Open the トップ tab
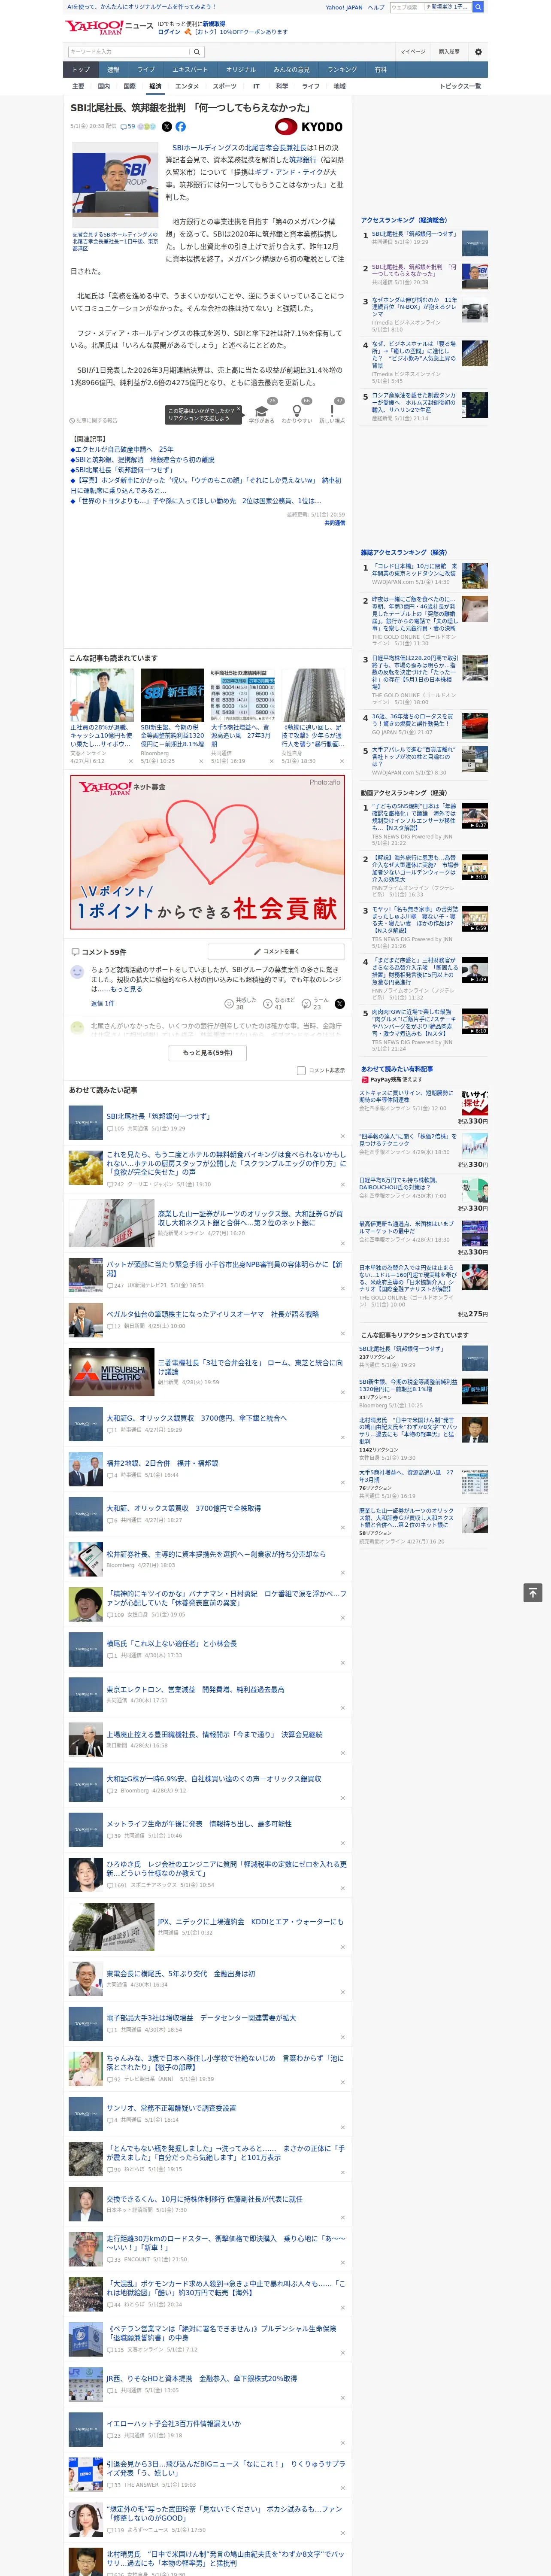The width and height of the screenshot is (551, 2576). point(81,70)
